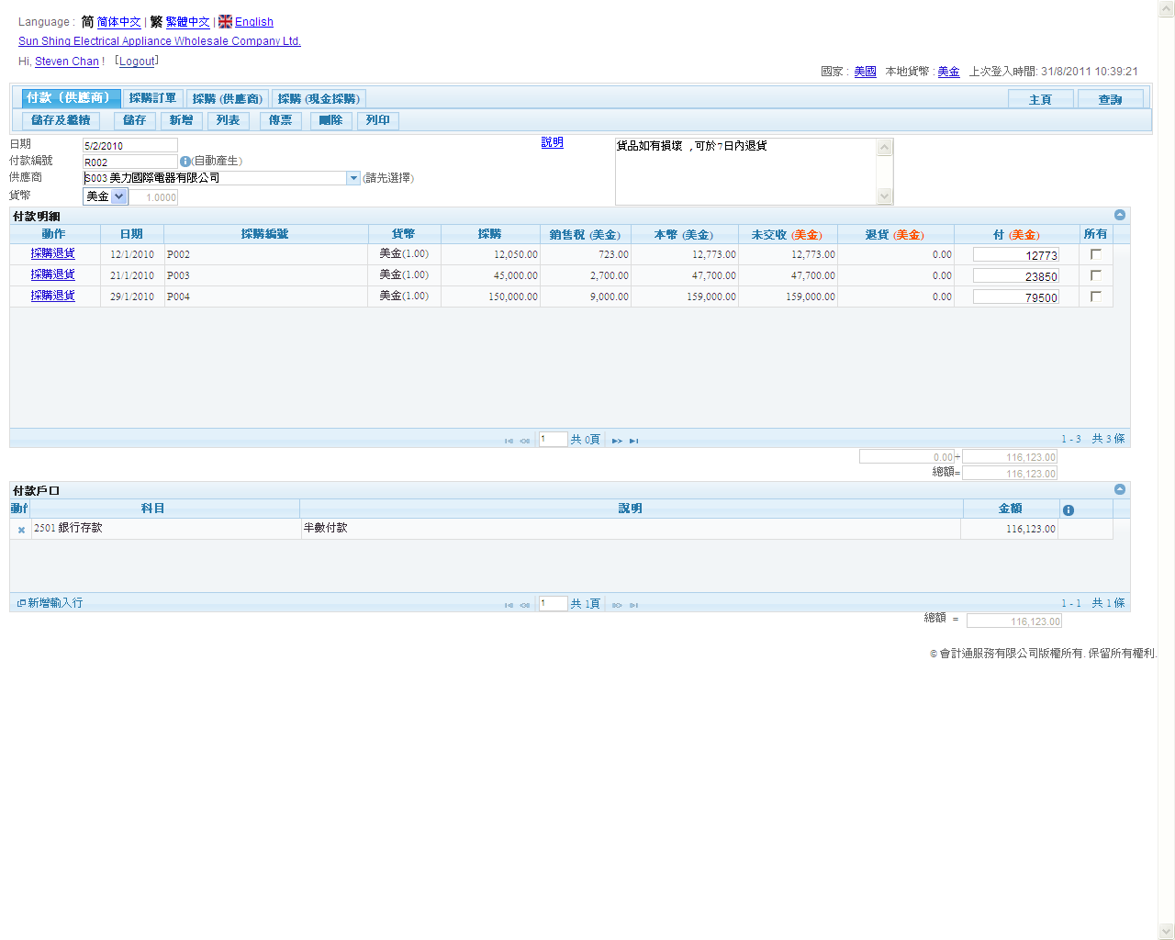The height and width of the screenshot is (940, 1175).
Task: Collapse the 付款明細 panel
Action: [1119, 215]
